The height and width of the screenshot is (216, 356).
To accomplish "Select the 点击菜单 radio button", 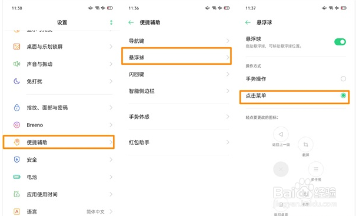I will tap(343, 95).
